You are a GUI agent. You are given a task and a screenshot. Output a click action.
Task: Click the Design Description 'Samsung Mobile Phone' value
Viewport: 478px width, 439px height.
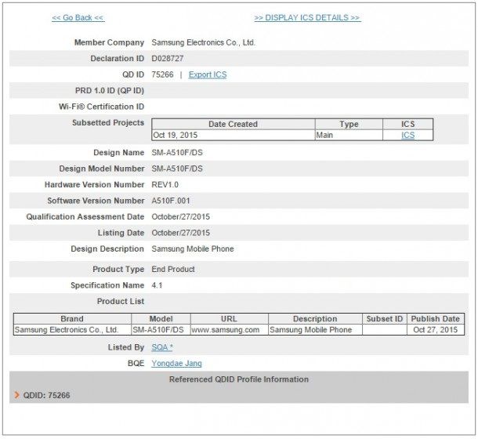193,249
